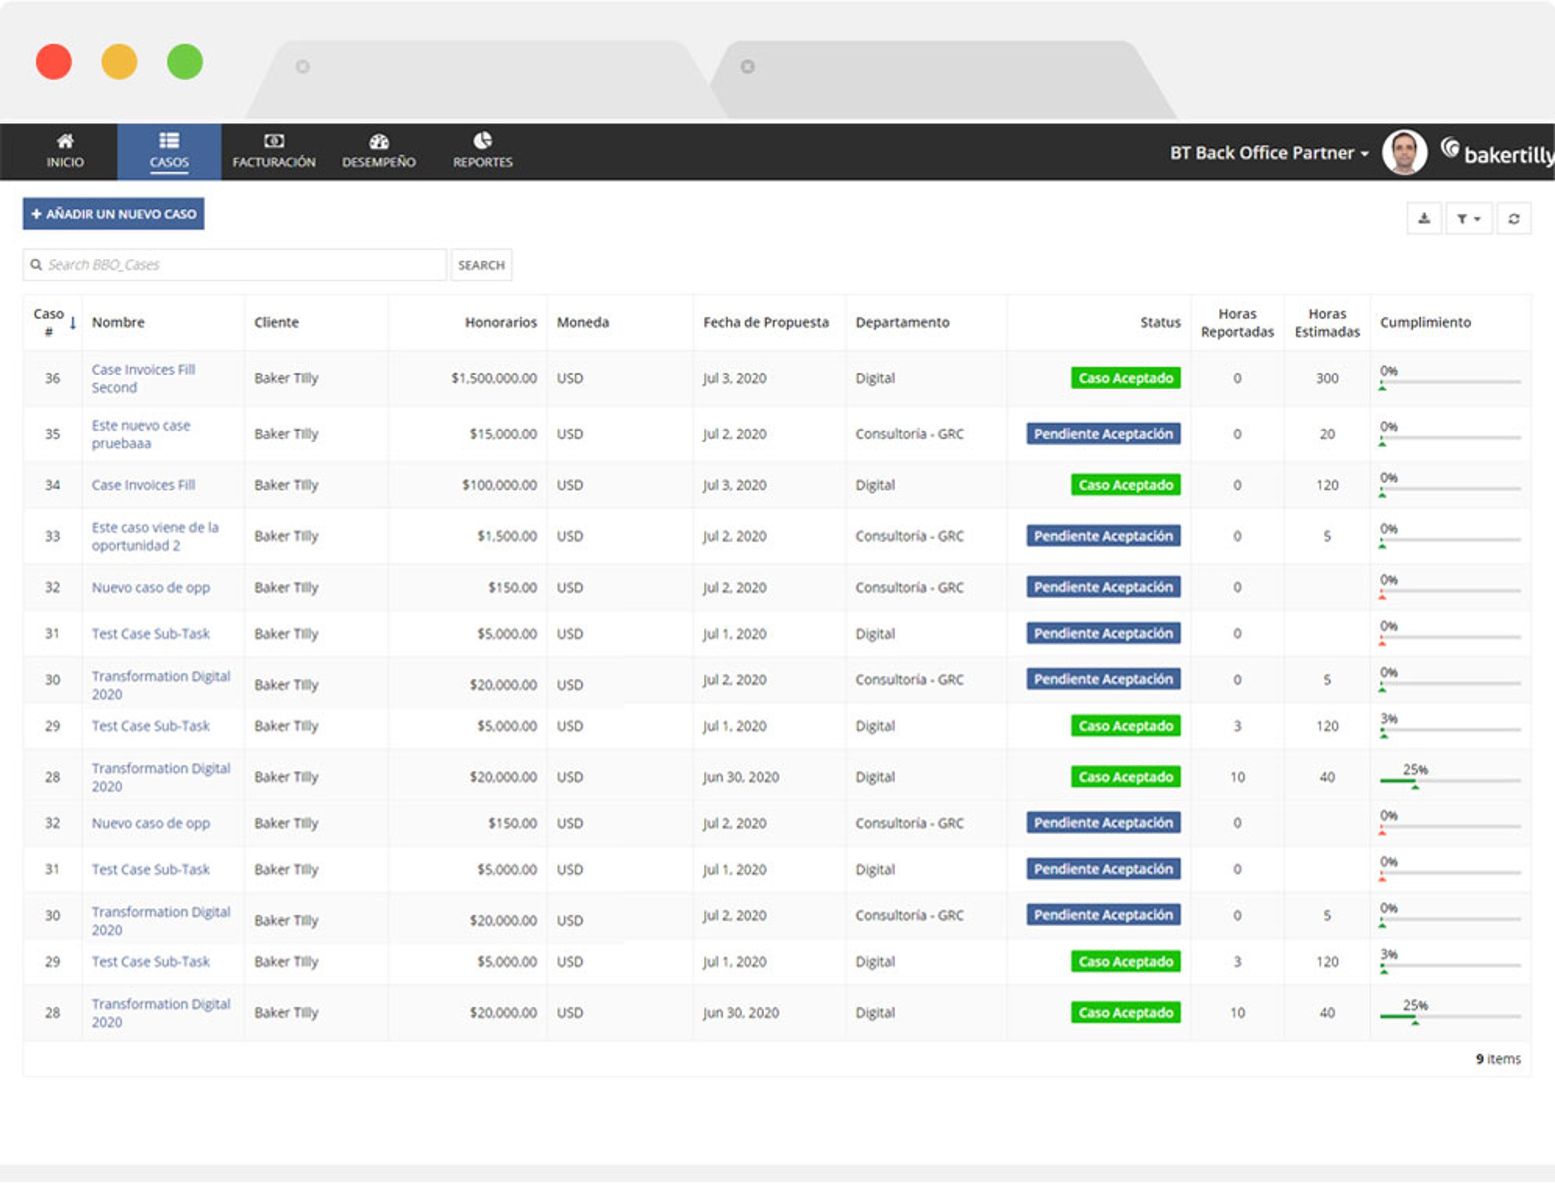Click Horas Reportadas column header
The width and height of the screenshot is (1555, 1183).
click(x=1238, y=323)
